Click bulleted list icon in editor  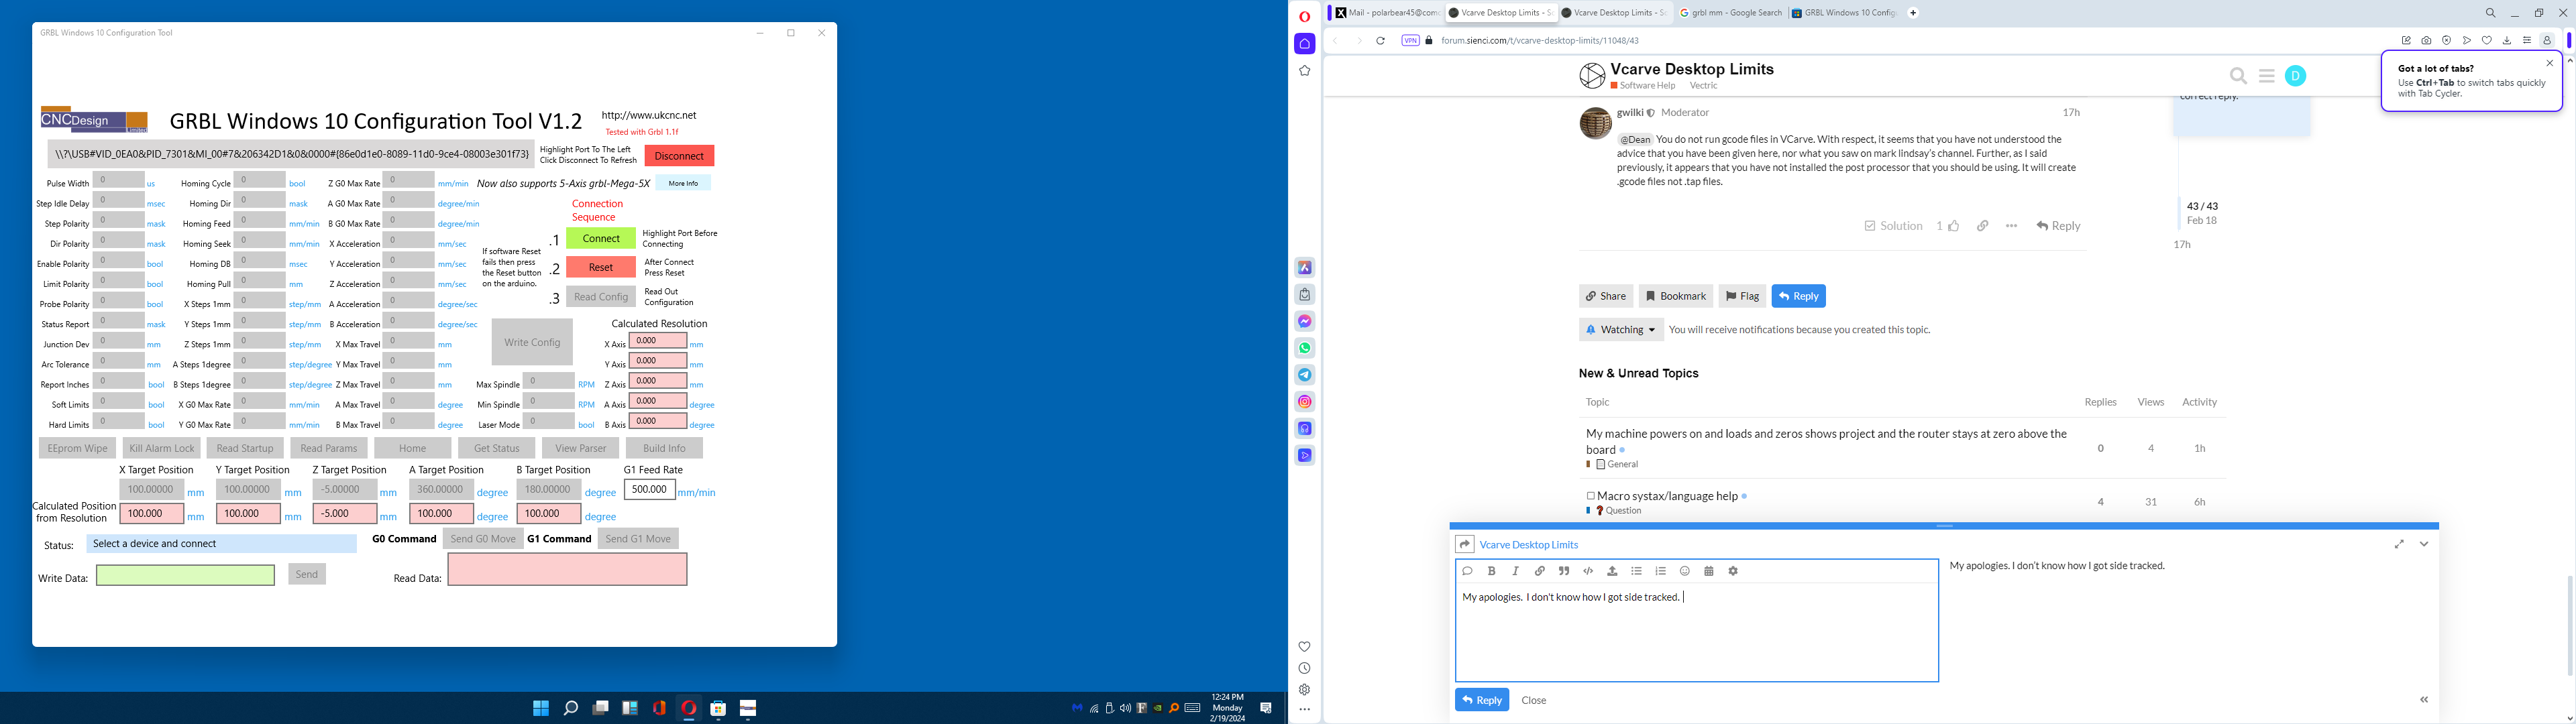click(1636, 571)
